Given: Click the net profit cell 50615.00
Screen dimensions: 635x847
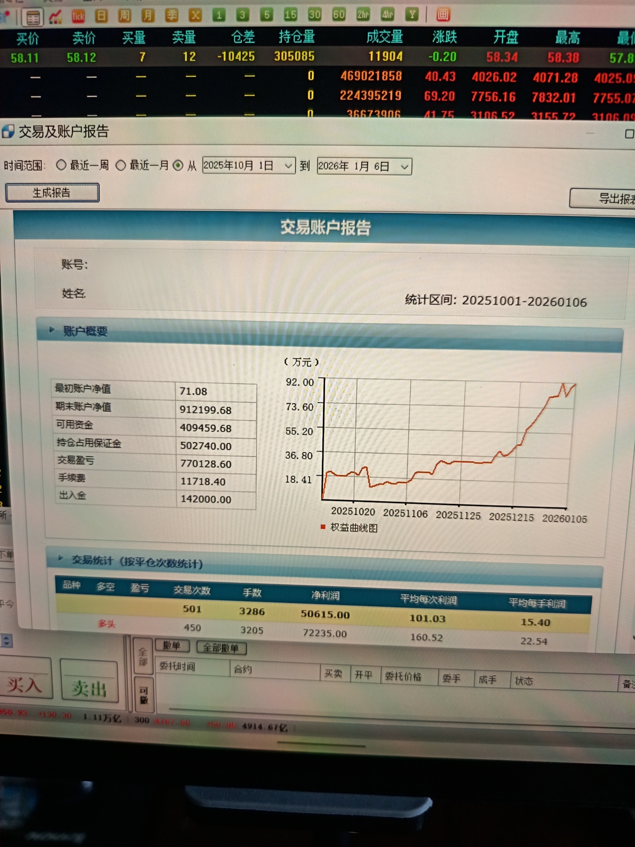Looking at the screenshot, I should click(325, 614).
